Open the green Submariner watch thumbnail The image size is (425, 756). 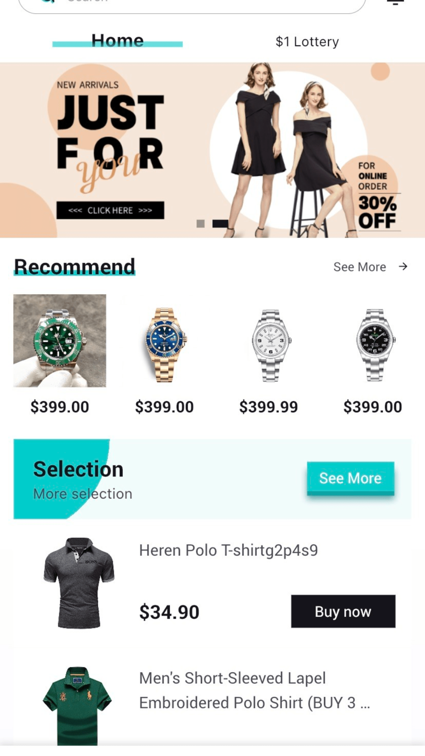(60, 341)
